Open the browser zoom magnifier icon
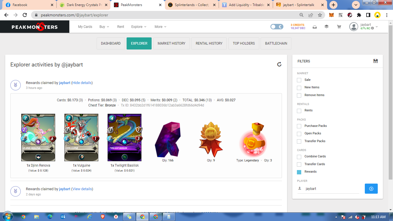The image size is (393, 221). (x=302, y=15)
